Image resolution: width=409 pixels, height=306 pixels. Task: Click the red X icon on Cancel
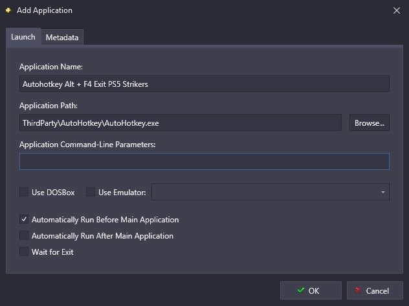click(358, 290)
